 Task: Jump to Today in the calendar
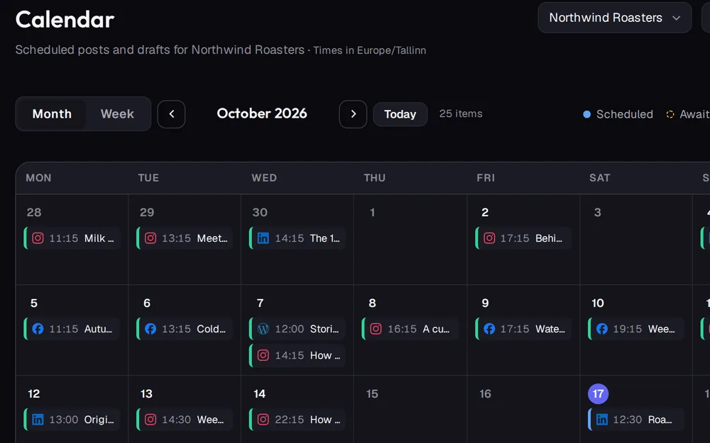pyautogui.click(x=400, y=114)
